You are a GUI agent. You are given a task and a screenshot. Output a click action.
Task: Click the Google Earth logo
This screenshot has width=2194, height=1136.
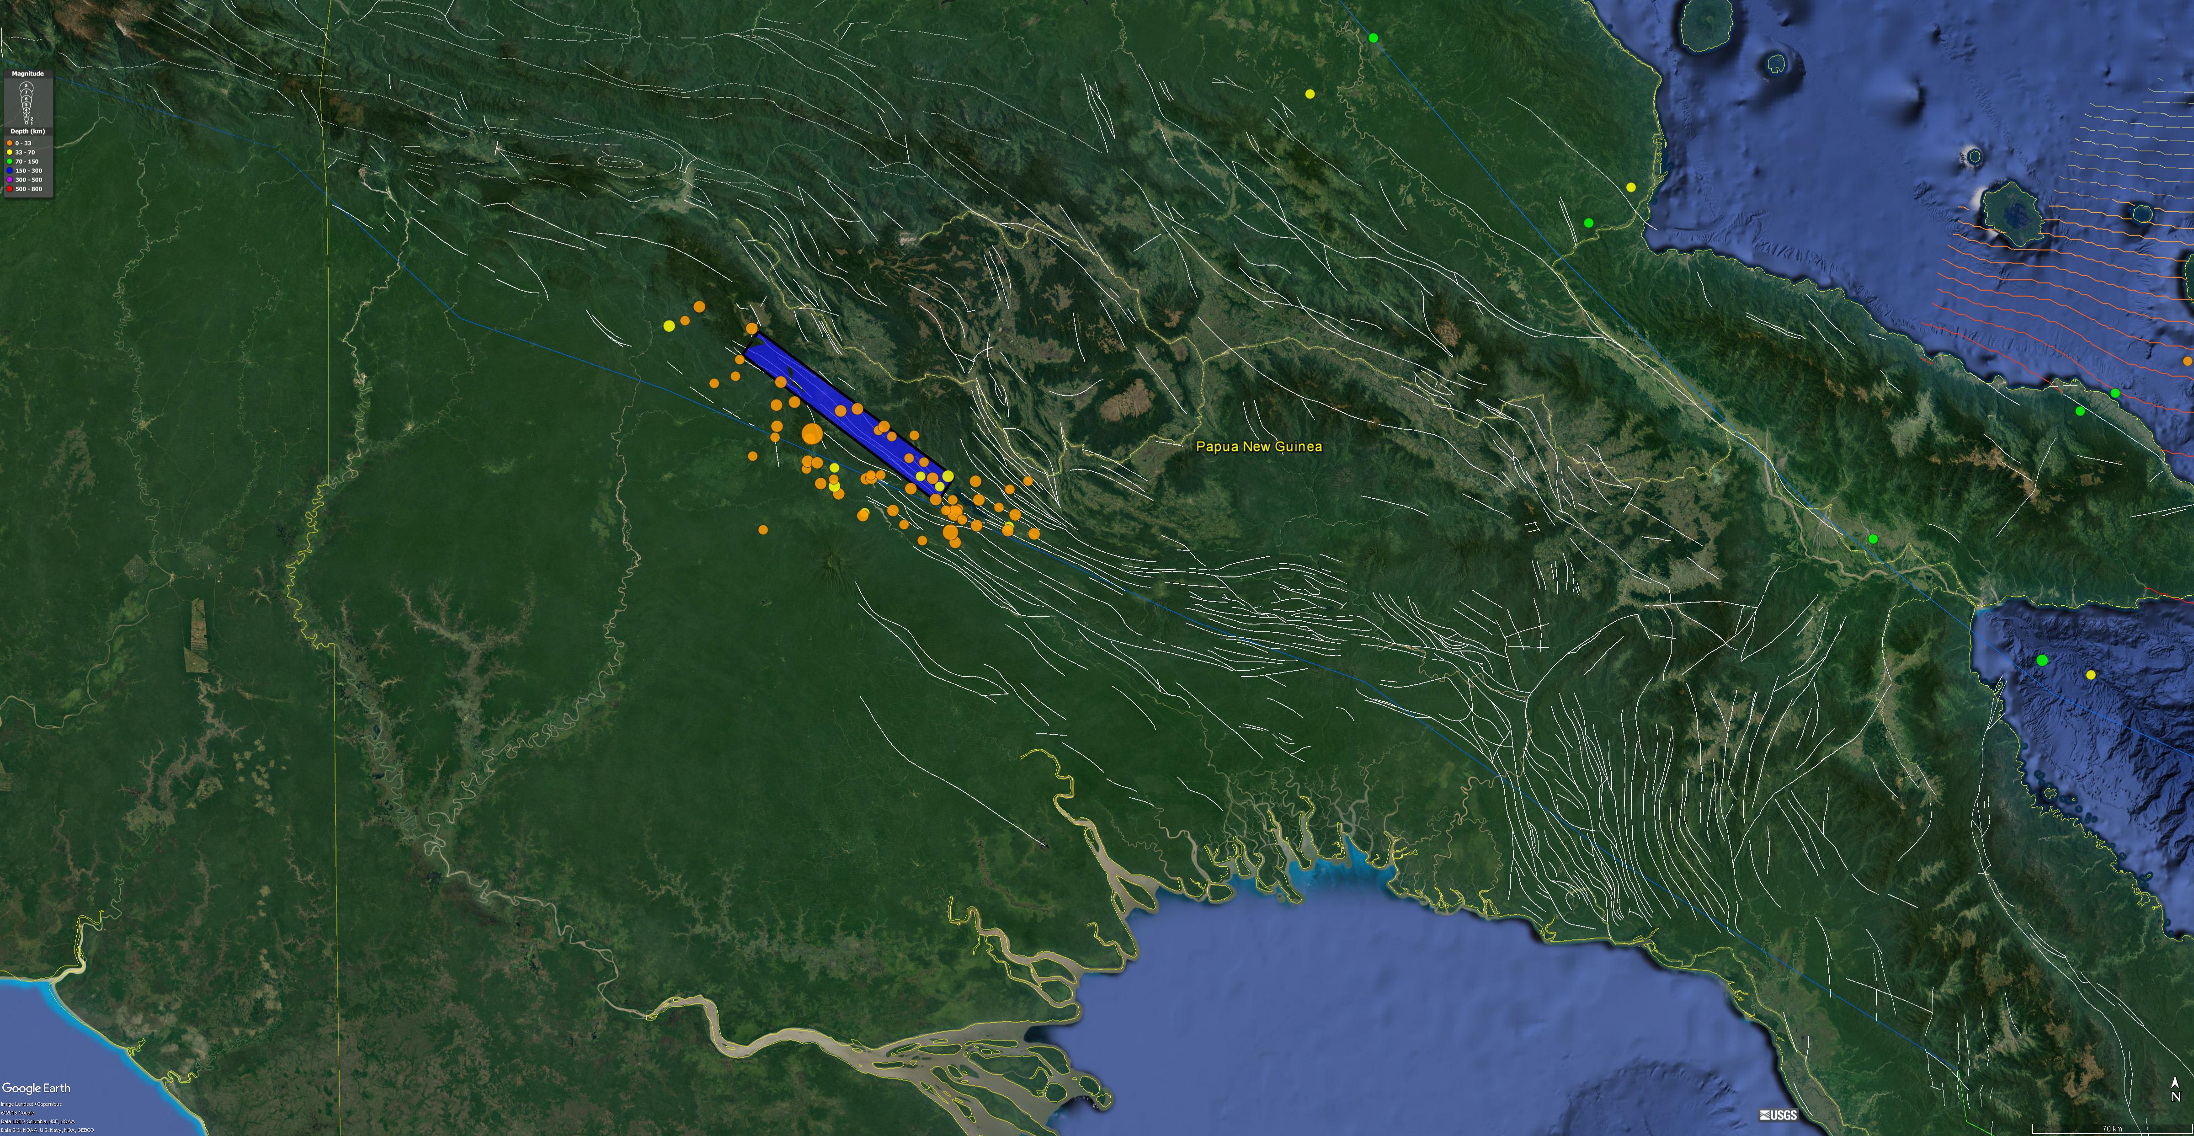[36, 1088]
